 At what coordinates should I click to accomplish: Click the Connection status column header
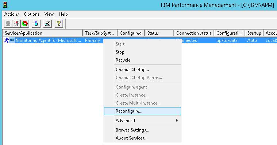[x=194, y=33]
